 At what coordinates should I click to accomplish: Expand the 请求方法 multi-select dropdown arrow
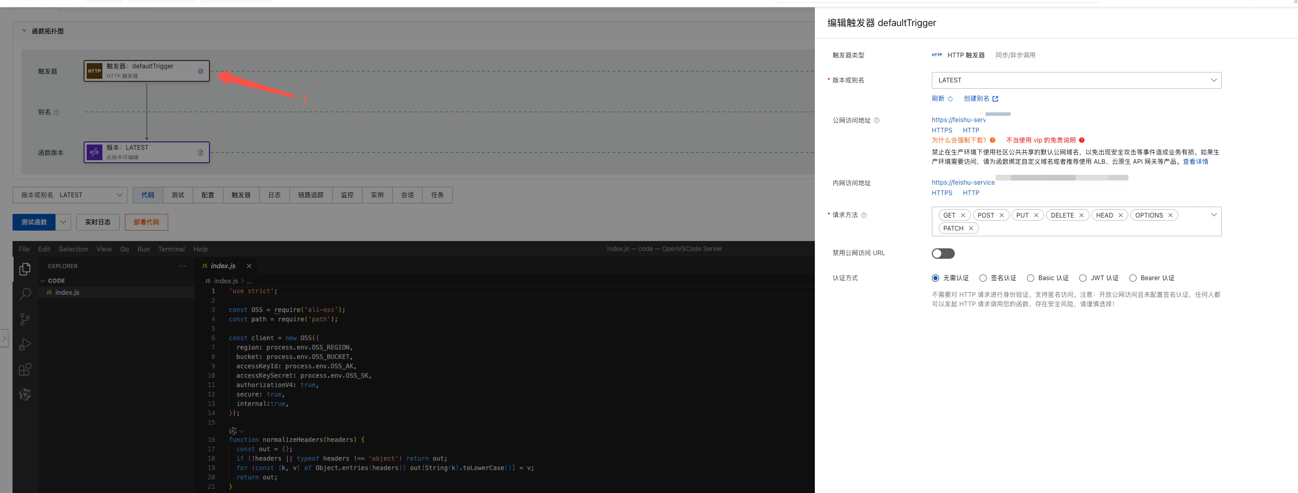(1214, 215)
